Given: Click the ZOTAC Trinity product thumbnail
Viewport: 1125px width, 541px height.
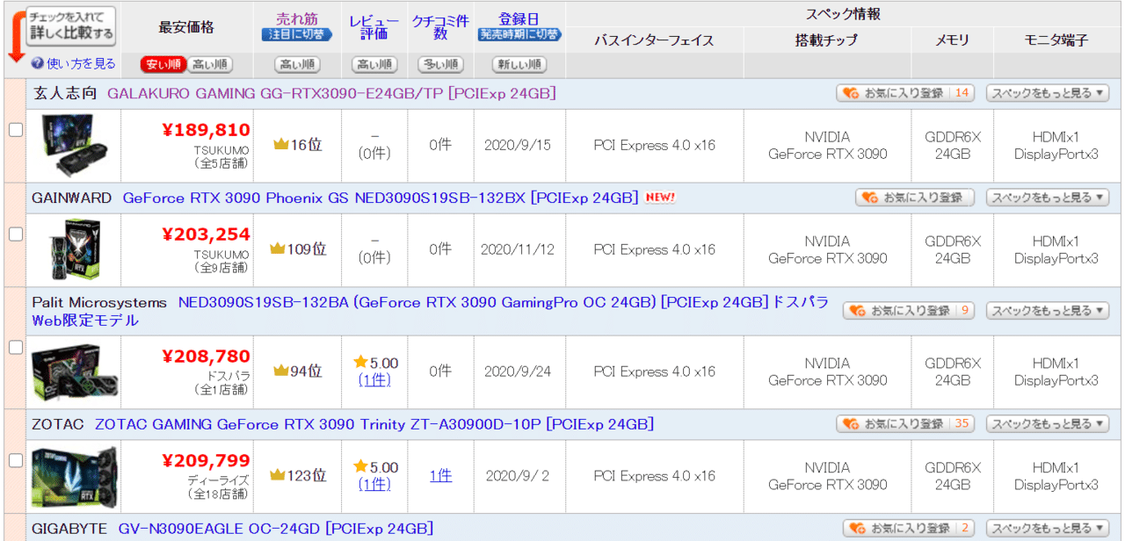Looking at the screenshot, I should click(x=75, y=475).
